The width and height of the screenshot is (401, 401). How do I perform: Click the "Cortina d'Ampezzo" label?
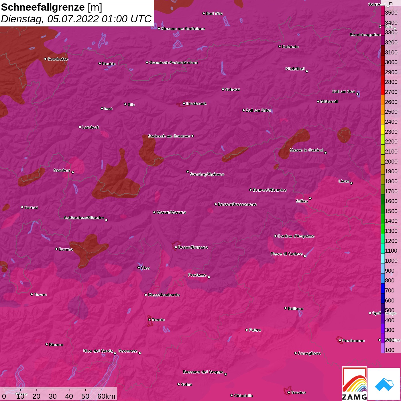pyautogui.click(x=296, y=236)
